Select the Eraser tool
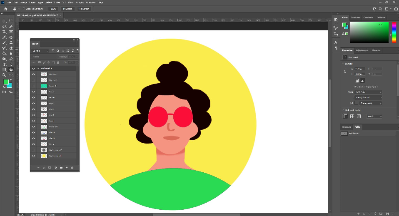Screen dimensions: 399x216 click(x=11, y=48)
